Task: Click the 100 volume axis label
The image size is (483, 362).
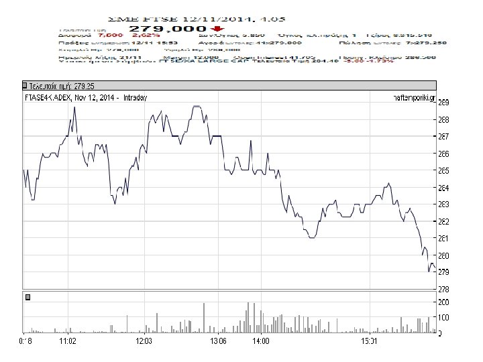Action: tap(443, 317)
